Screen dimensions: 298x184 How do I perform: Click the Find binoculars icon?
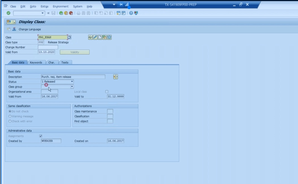(x=83, y=13)
